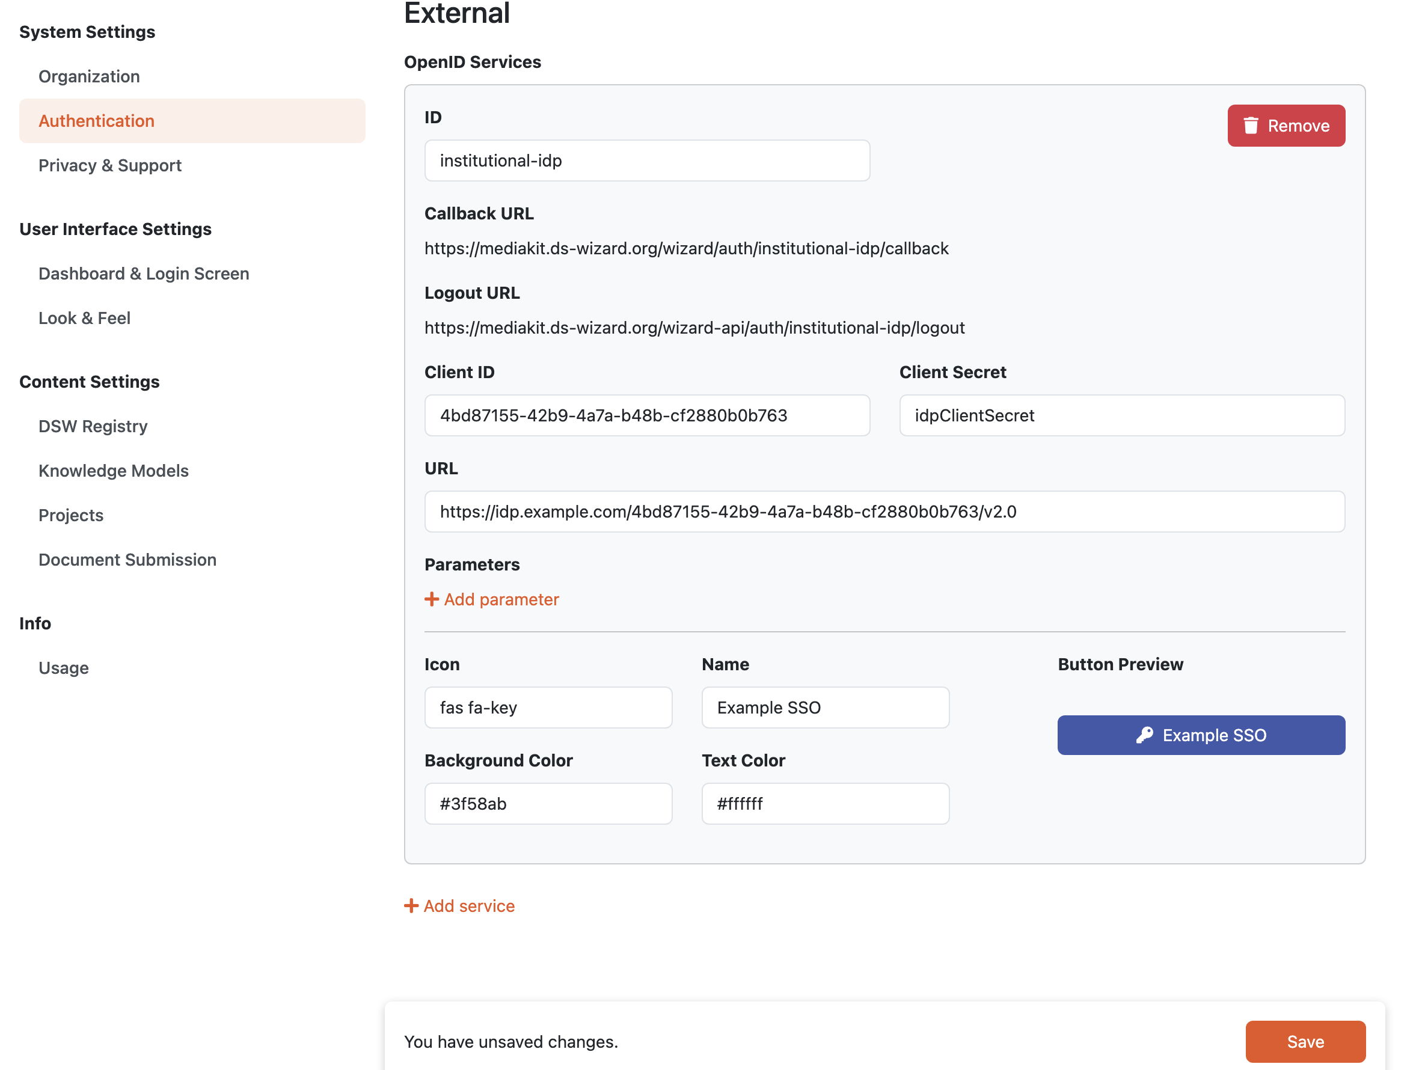The height and width of the screenshot is (1070, 1419).
Task: Click the plus icon beside Add service
Action: (411, 906)
